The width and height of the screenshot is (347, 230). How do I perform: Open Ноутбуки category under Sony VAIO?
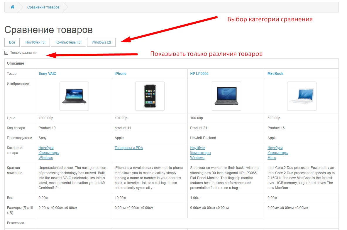point(46,148)
